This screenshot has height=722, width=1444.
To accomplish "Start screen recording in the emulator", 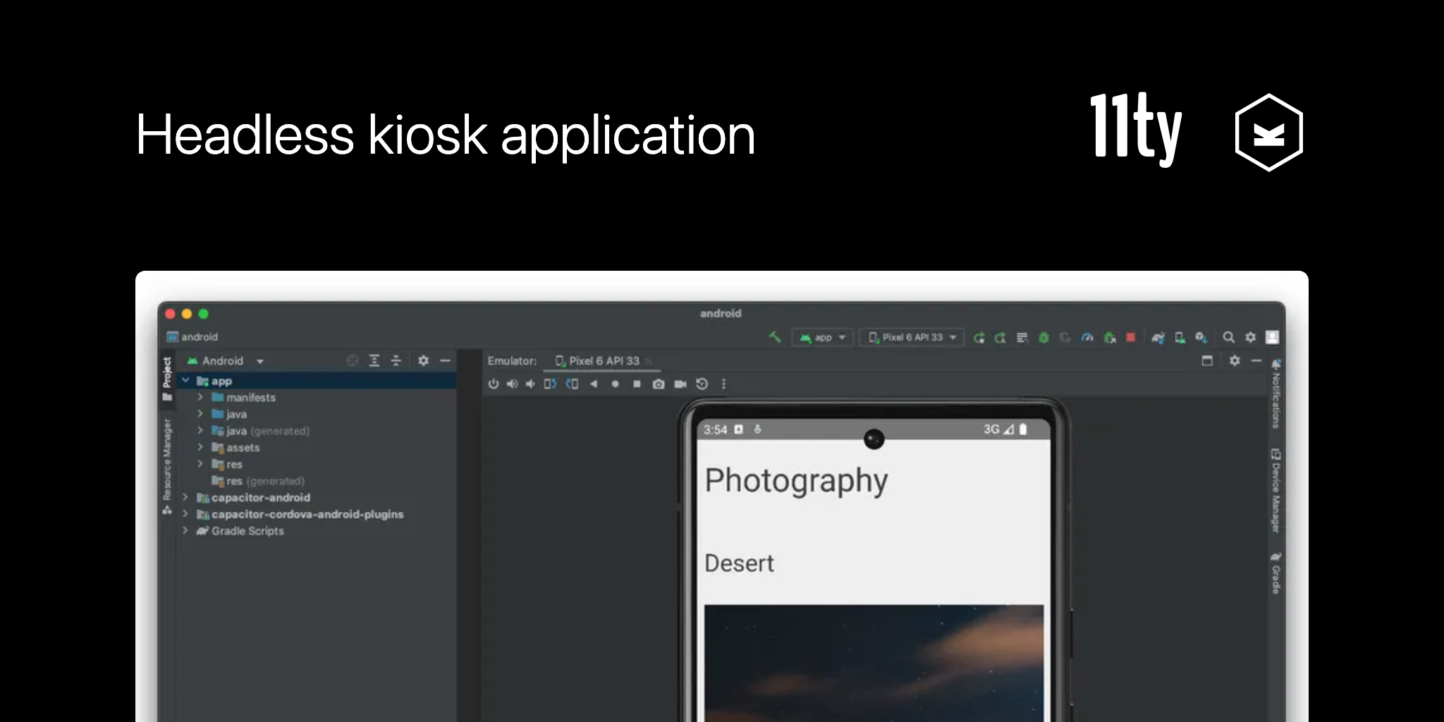I will [x=679, y=384].
